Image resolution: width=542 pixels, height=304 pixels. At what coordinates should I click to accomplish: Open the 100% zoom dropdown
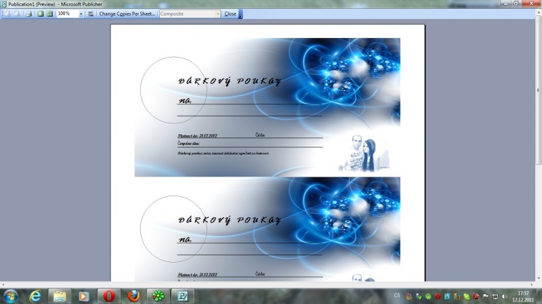(x=81, y=14)
